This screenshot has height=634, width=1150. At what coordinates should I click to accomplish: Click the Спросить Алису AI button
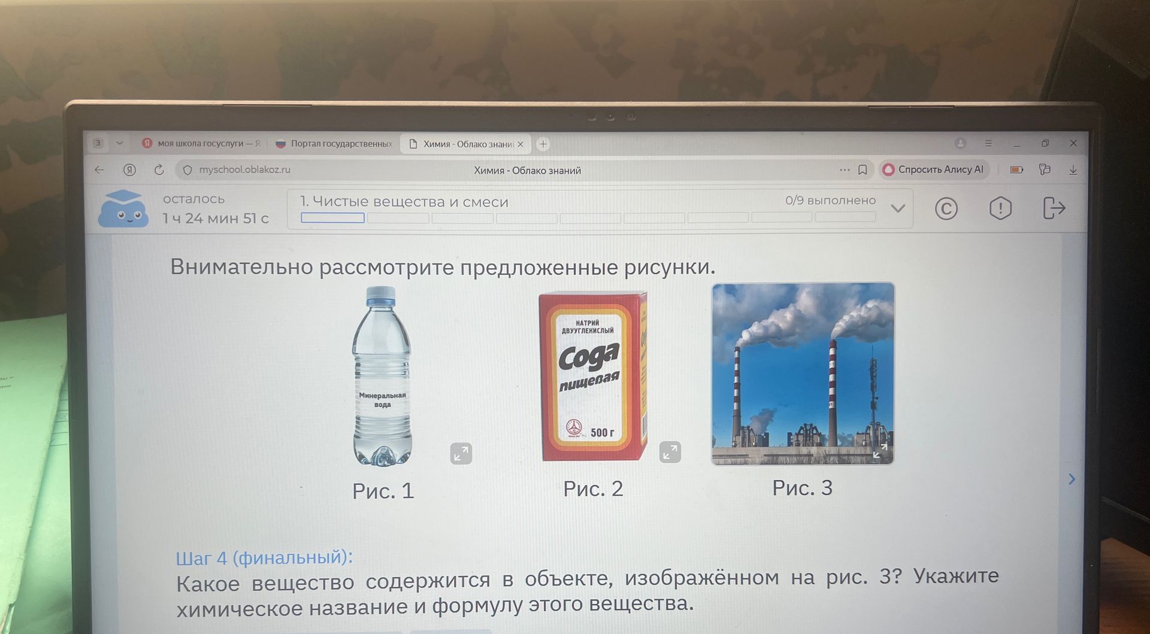point(934,169)
